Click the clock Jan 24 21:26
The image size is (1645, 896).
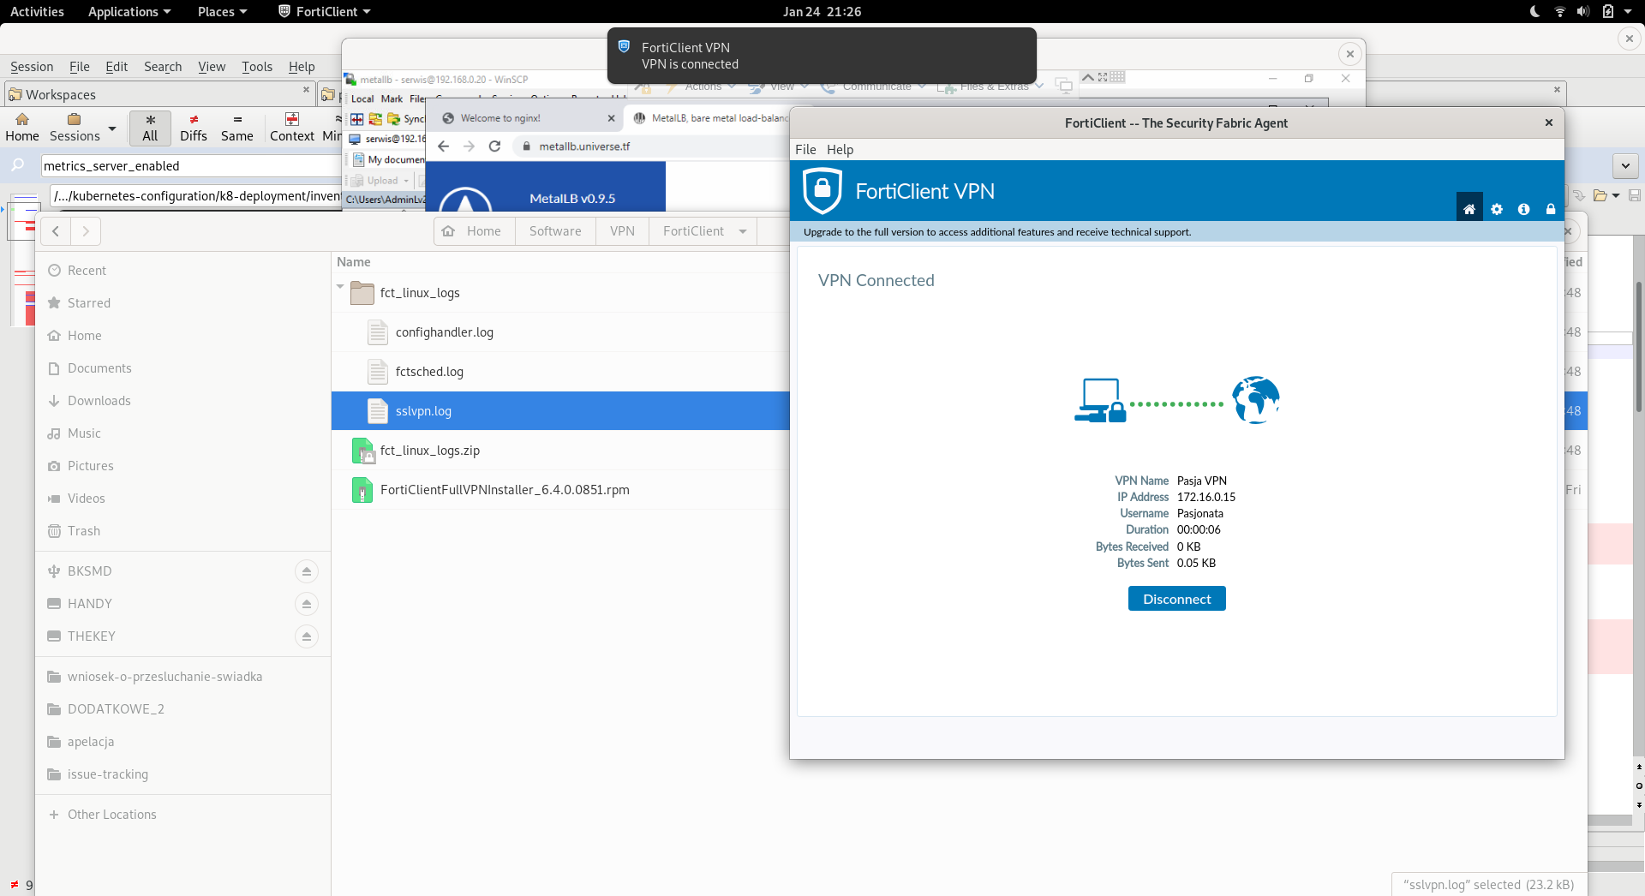[x=822, y=11]
